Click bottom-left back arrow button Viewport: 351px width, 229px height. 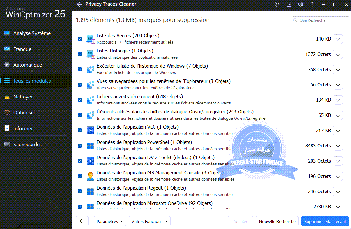pyautogui.click(x=82, y=221)
